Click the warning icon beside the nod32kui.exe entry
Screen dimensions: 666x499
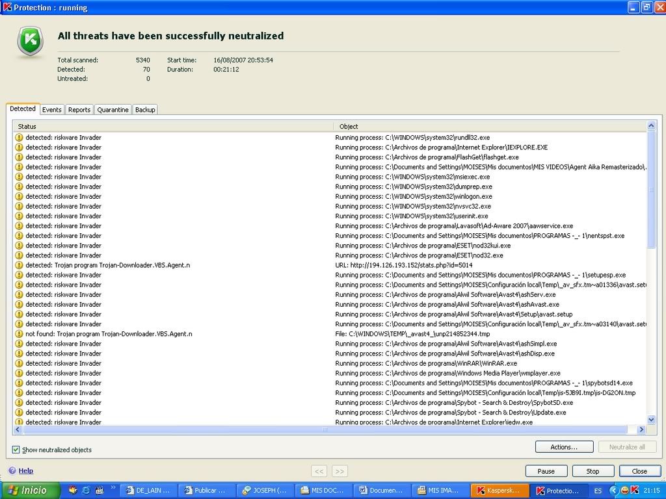click(19, 245)
